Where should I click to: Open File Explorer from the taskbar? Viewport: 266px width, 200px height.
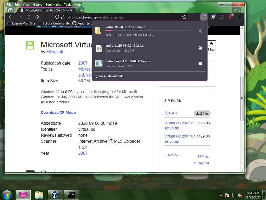[39, 195]
